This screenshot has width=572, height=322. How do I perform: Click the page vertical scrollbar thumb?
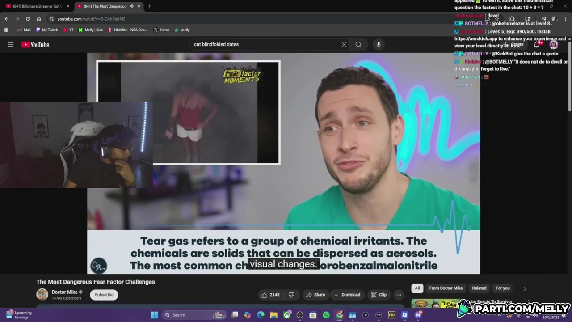[x=570, y=76]
